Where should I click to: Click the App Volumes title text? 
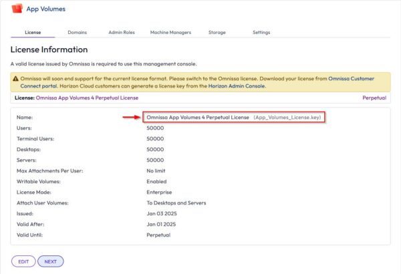pos(46,9)
